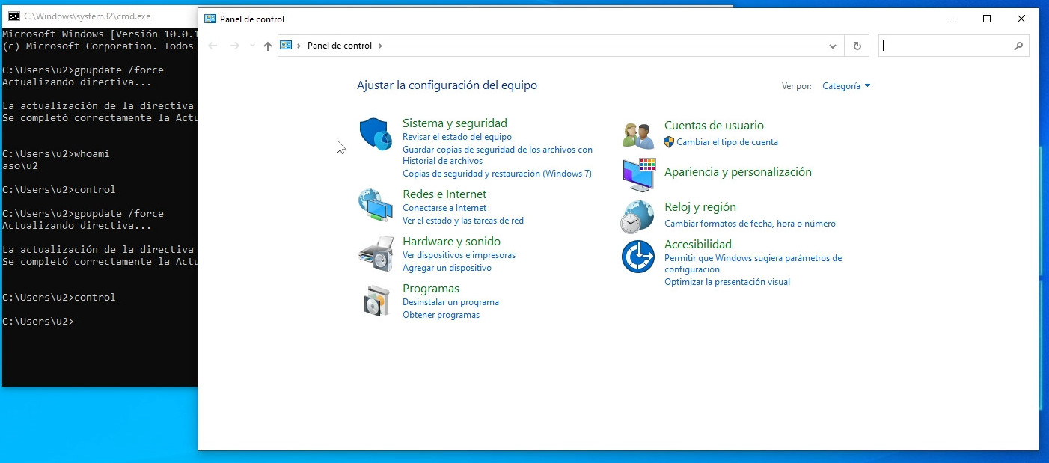Expand the address bar history dropdown
1049x463 pixels.
pyautogui.click(x=833, y=46)
